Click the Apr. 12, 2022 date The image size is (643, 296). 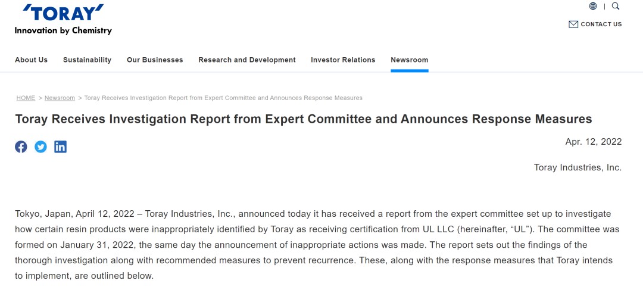pos(593,142)
